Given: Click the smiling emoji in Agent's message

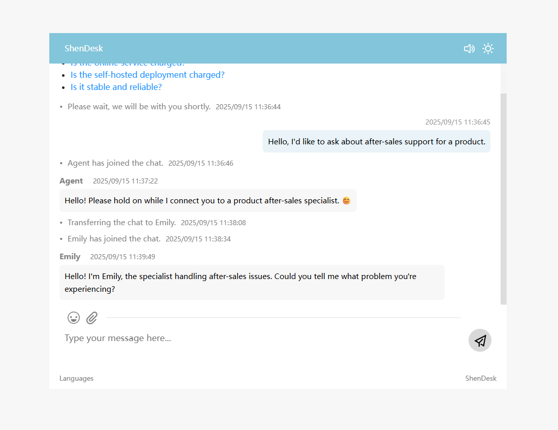Looking at the screenshot, I should [x=346, y=201].
